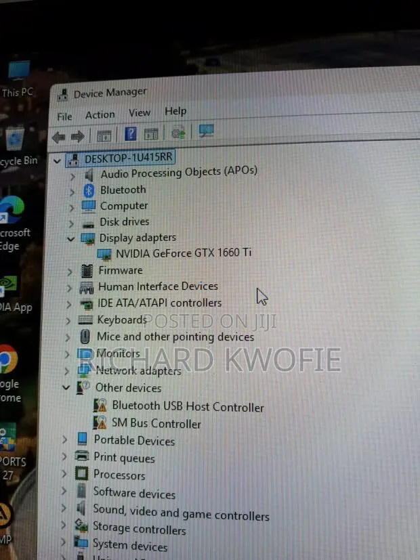Collapse the DESKTOP-1U415RR root node
420x560 pixels.
coord(57,161)
